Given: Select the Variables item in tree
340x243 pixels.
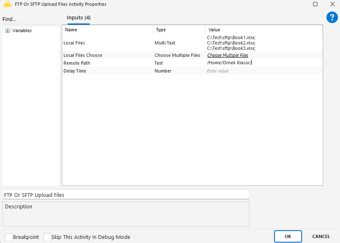Looking at the screenshot, I should tap(22, 30).
